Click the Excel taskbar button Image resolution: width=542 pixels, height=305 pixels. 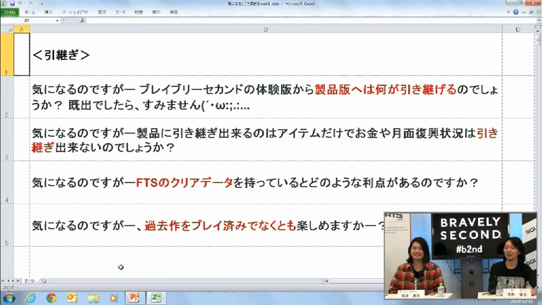tap(156, 298)
